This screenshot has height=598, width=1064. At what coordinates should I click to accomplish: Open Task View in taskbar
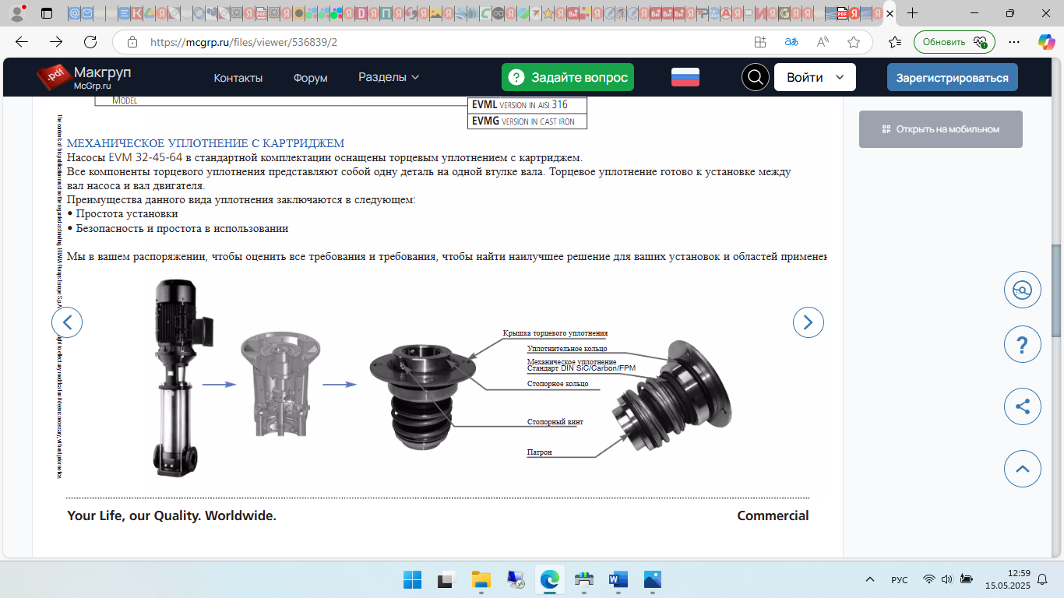[446, 579]
